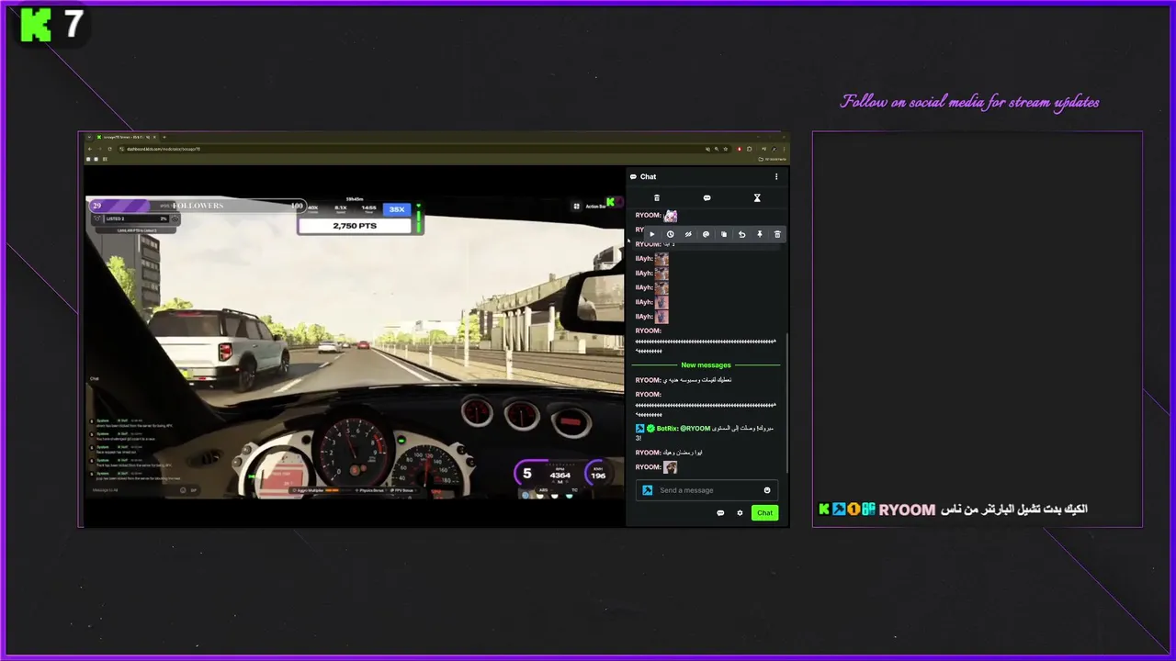Image resolution: width=1176 pixels, height=661 pixels.
Task: Click the Action Bar grid icon
Action: point(577,207)
